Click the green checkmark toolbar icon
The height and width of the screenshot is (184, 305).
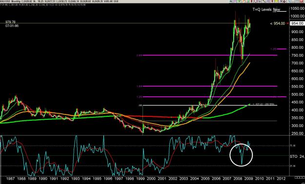coord(239,1)
